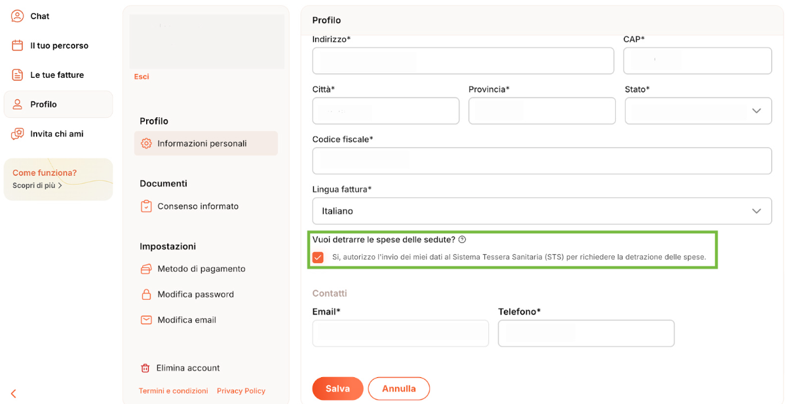Click the help icon next to detrarre question
785x404 pixels.
tap(462, 240)
